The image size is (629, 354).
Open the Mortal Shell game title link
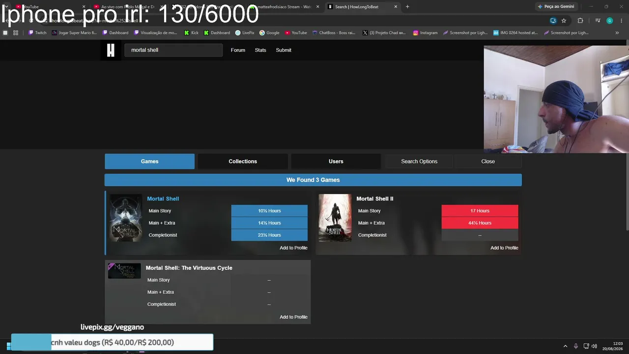pos(163,199)
